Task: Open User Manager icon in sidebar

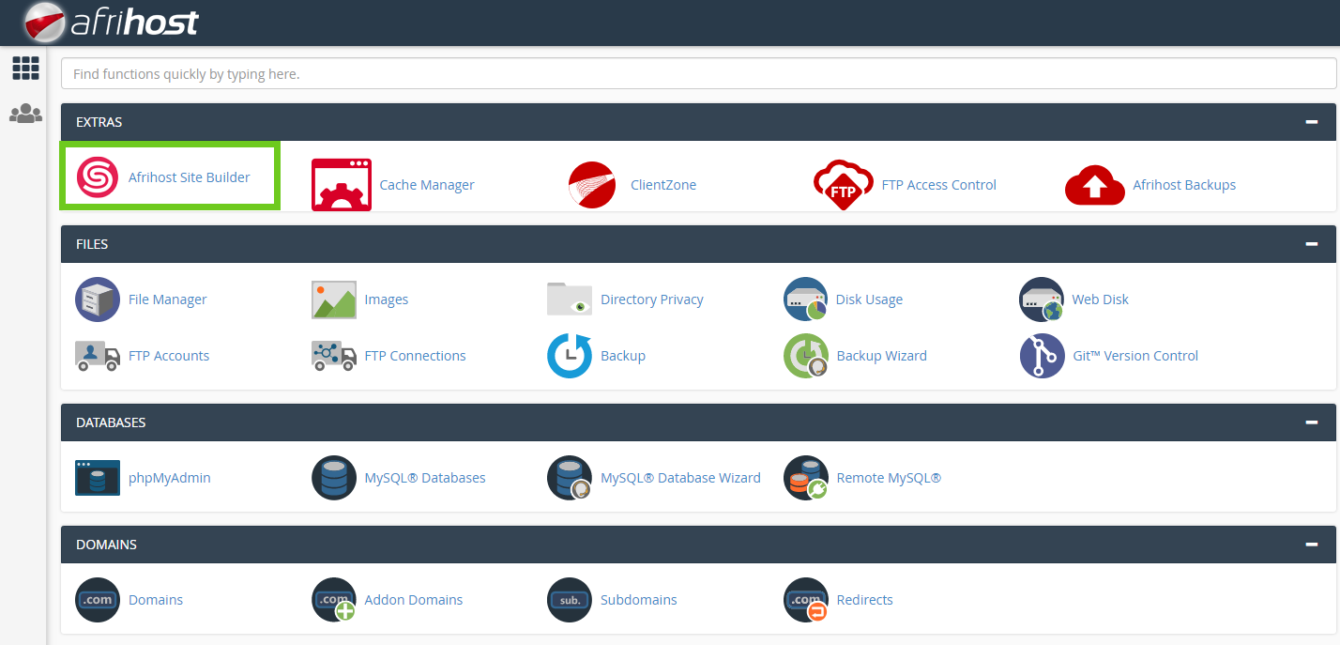Action: pyautogui.click(x=25, y=114)
